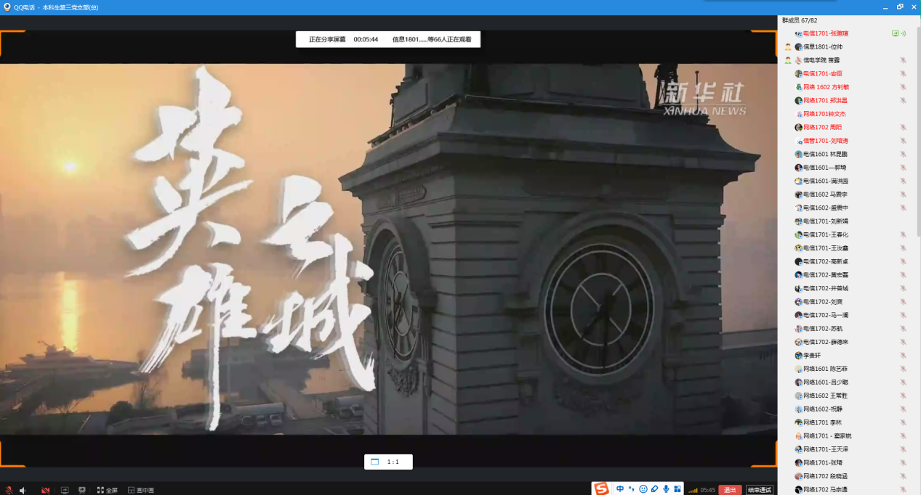Screen dimensions: 921x495
Task: Turn on the disabled camera
Action: (x=45, y=490)
